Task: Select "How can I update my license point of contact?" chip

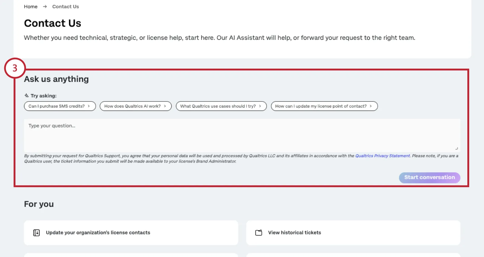Action: tap(324, 106)
